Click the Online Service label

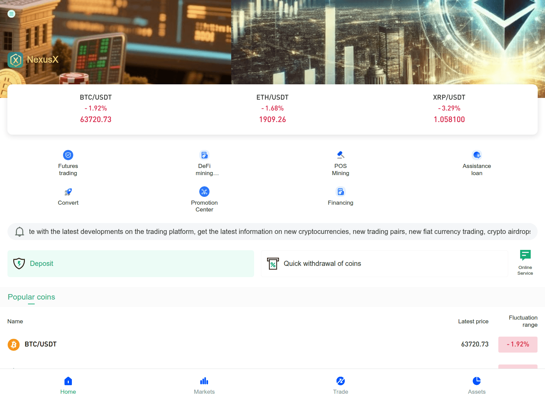pyautogui.click(x=525, y=270)
